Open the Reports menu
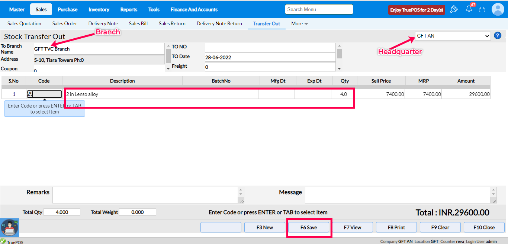508x244 pixels. pyautogui.click(x=129, y=9)
